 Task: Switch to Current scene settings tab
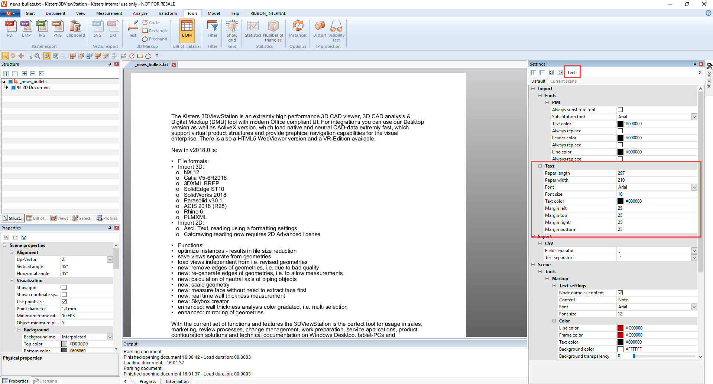[563, 81]
